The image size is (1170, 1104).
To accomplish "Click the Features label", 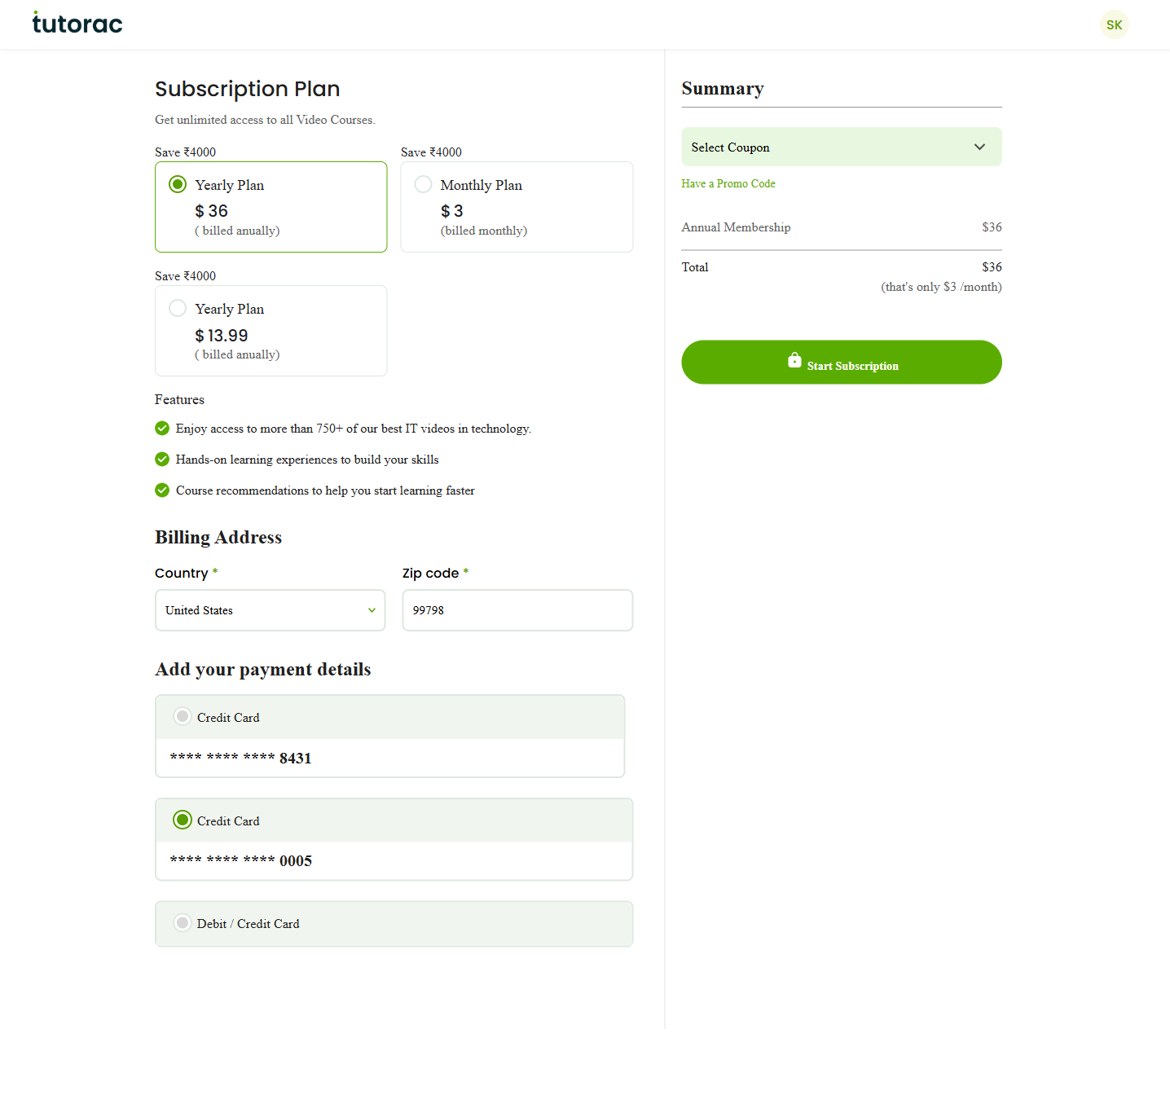I will (179, 400).
